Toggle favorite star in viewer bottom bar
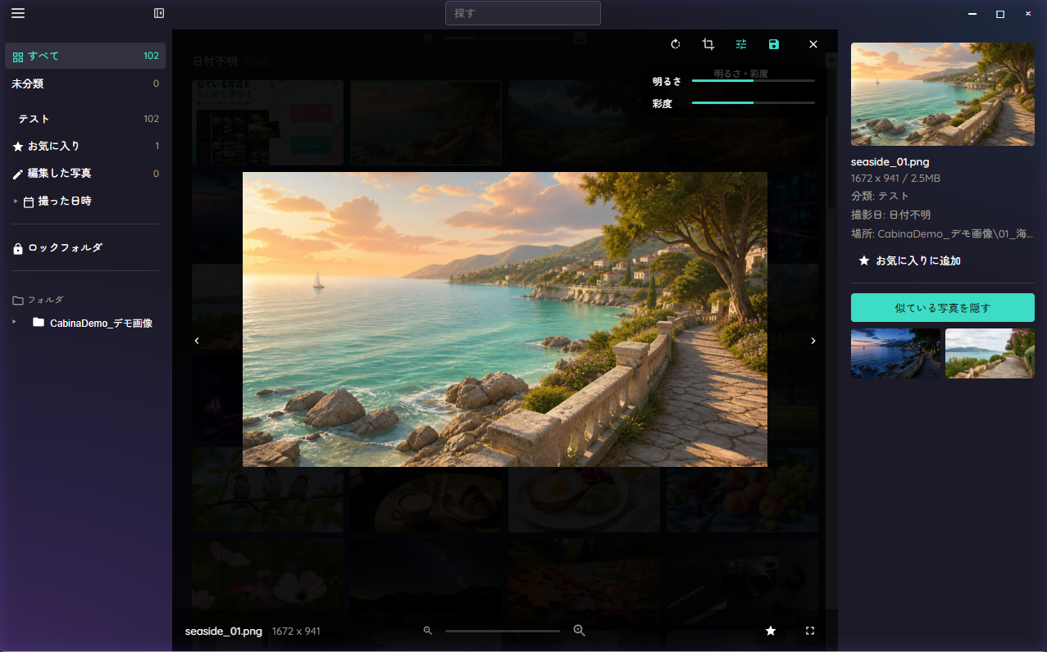The width and height of the screenshot is (1047, 652). point(771,631)
